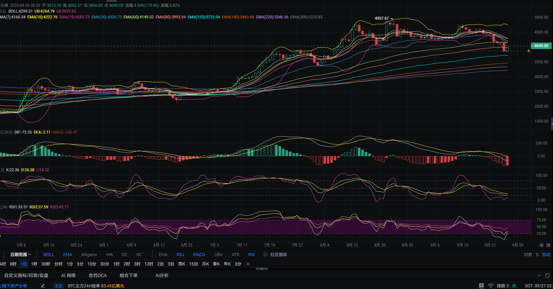
Task: Expand the collapsed right side panel handle
Action: 552,124
